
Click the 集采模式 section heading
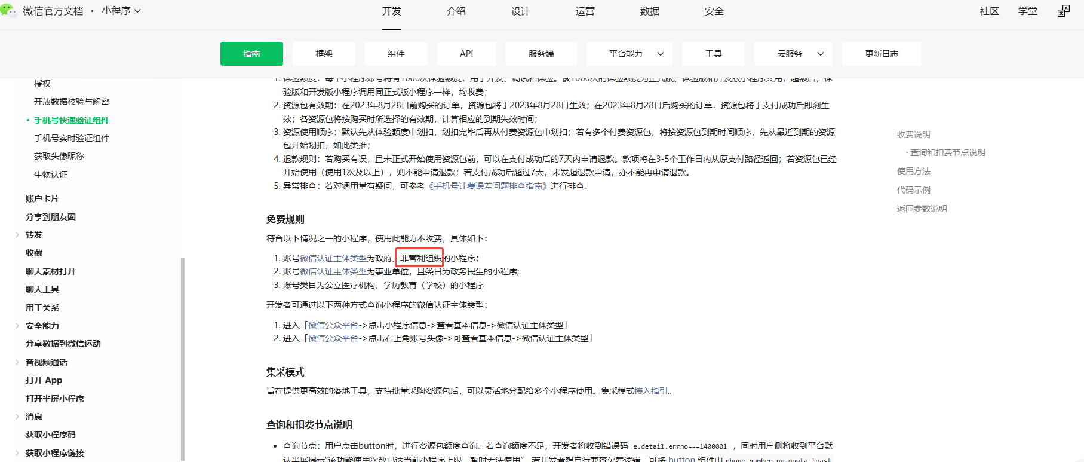point(285,372)
